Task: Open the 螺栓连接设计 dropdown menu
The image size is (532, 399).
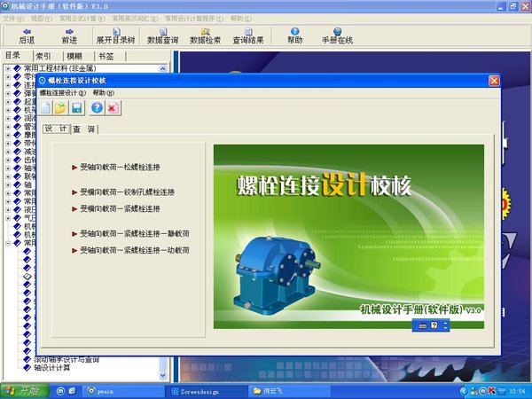Action: point(62,92)
